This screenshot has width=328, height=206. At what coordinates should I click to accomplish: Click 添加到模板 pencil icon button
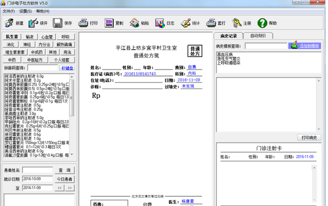[305, 46]
